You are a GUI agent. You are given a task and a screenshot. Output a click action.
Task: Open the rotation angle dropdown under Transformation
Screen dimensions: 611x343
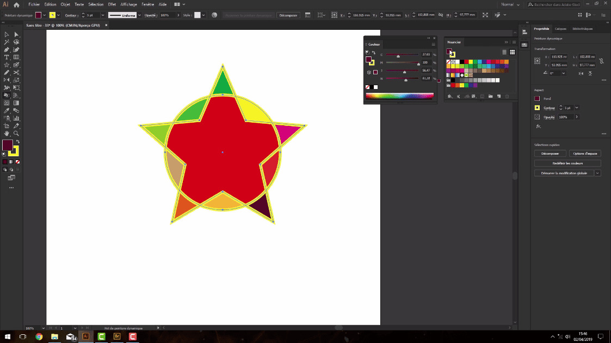point(564,73)
